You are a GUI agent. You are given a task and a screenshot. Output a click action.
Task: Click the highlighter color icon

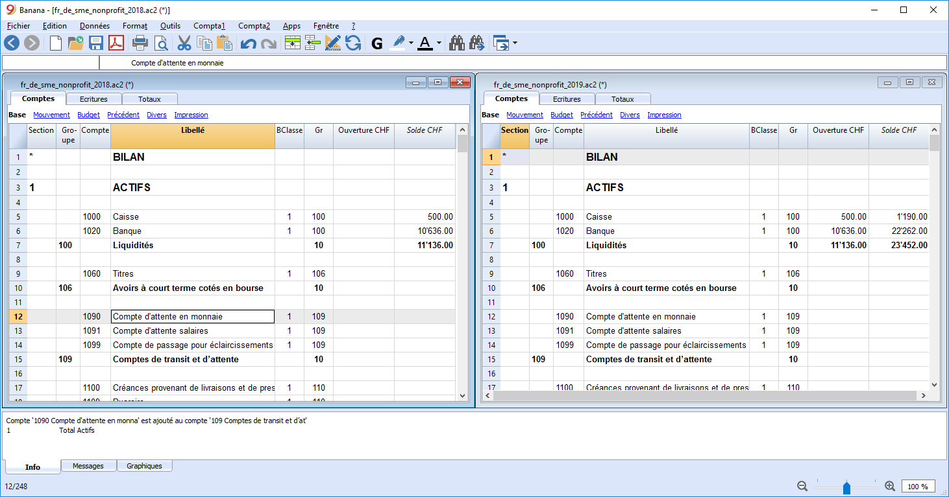tap(397, 43)
